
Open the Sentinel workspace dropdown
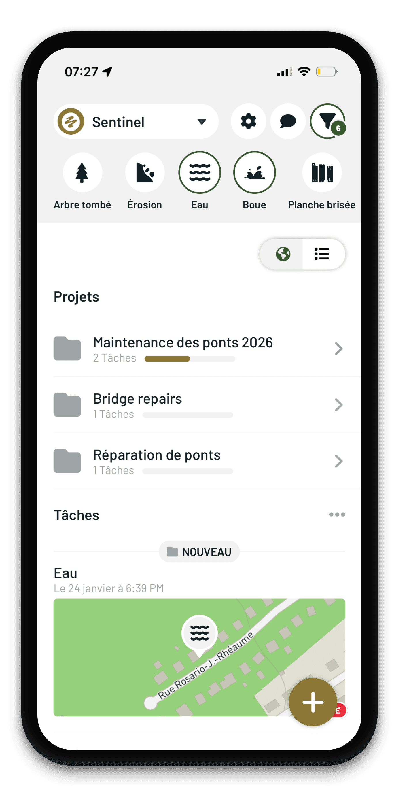pyautogui.click(x=137, y=121)
